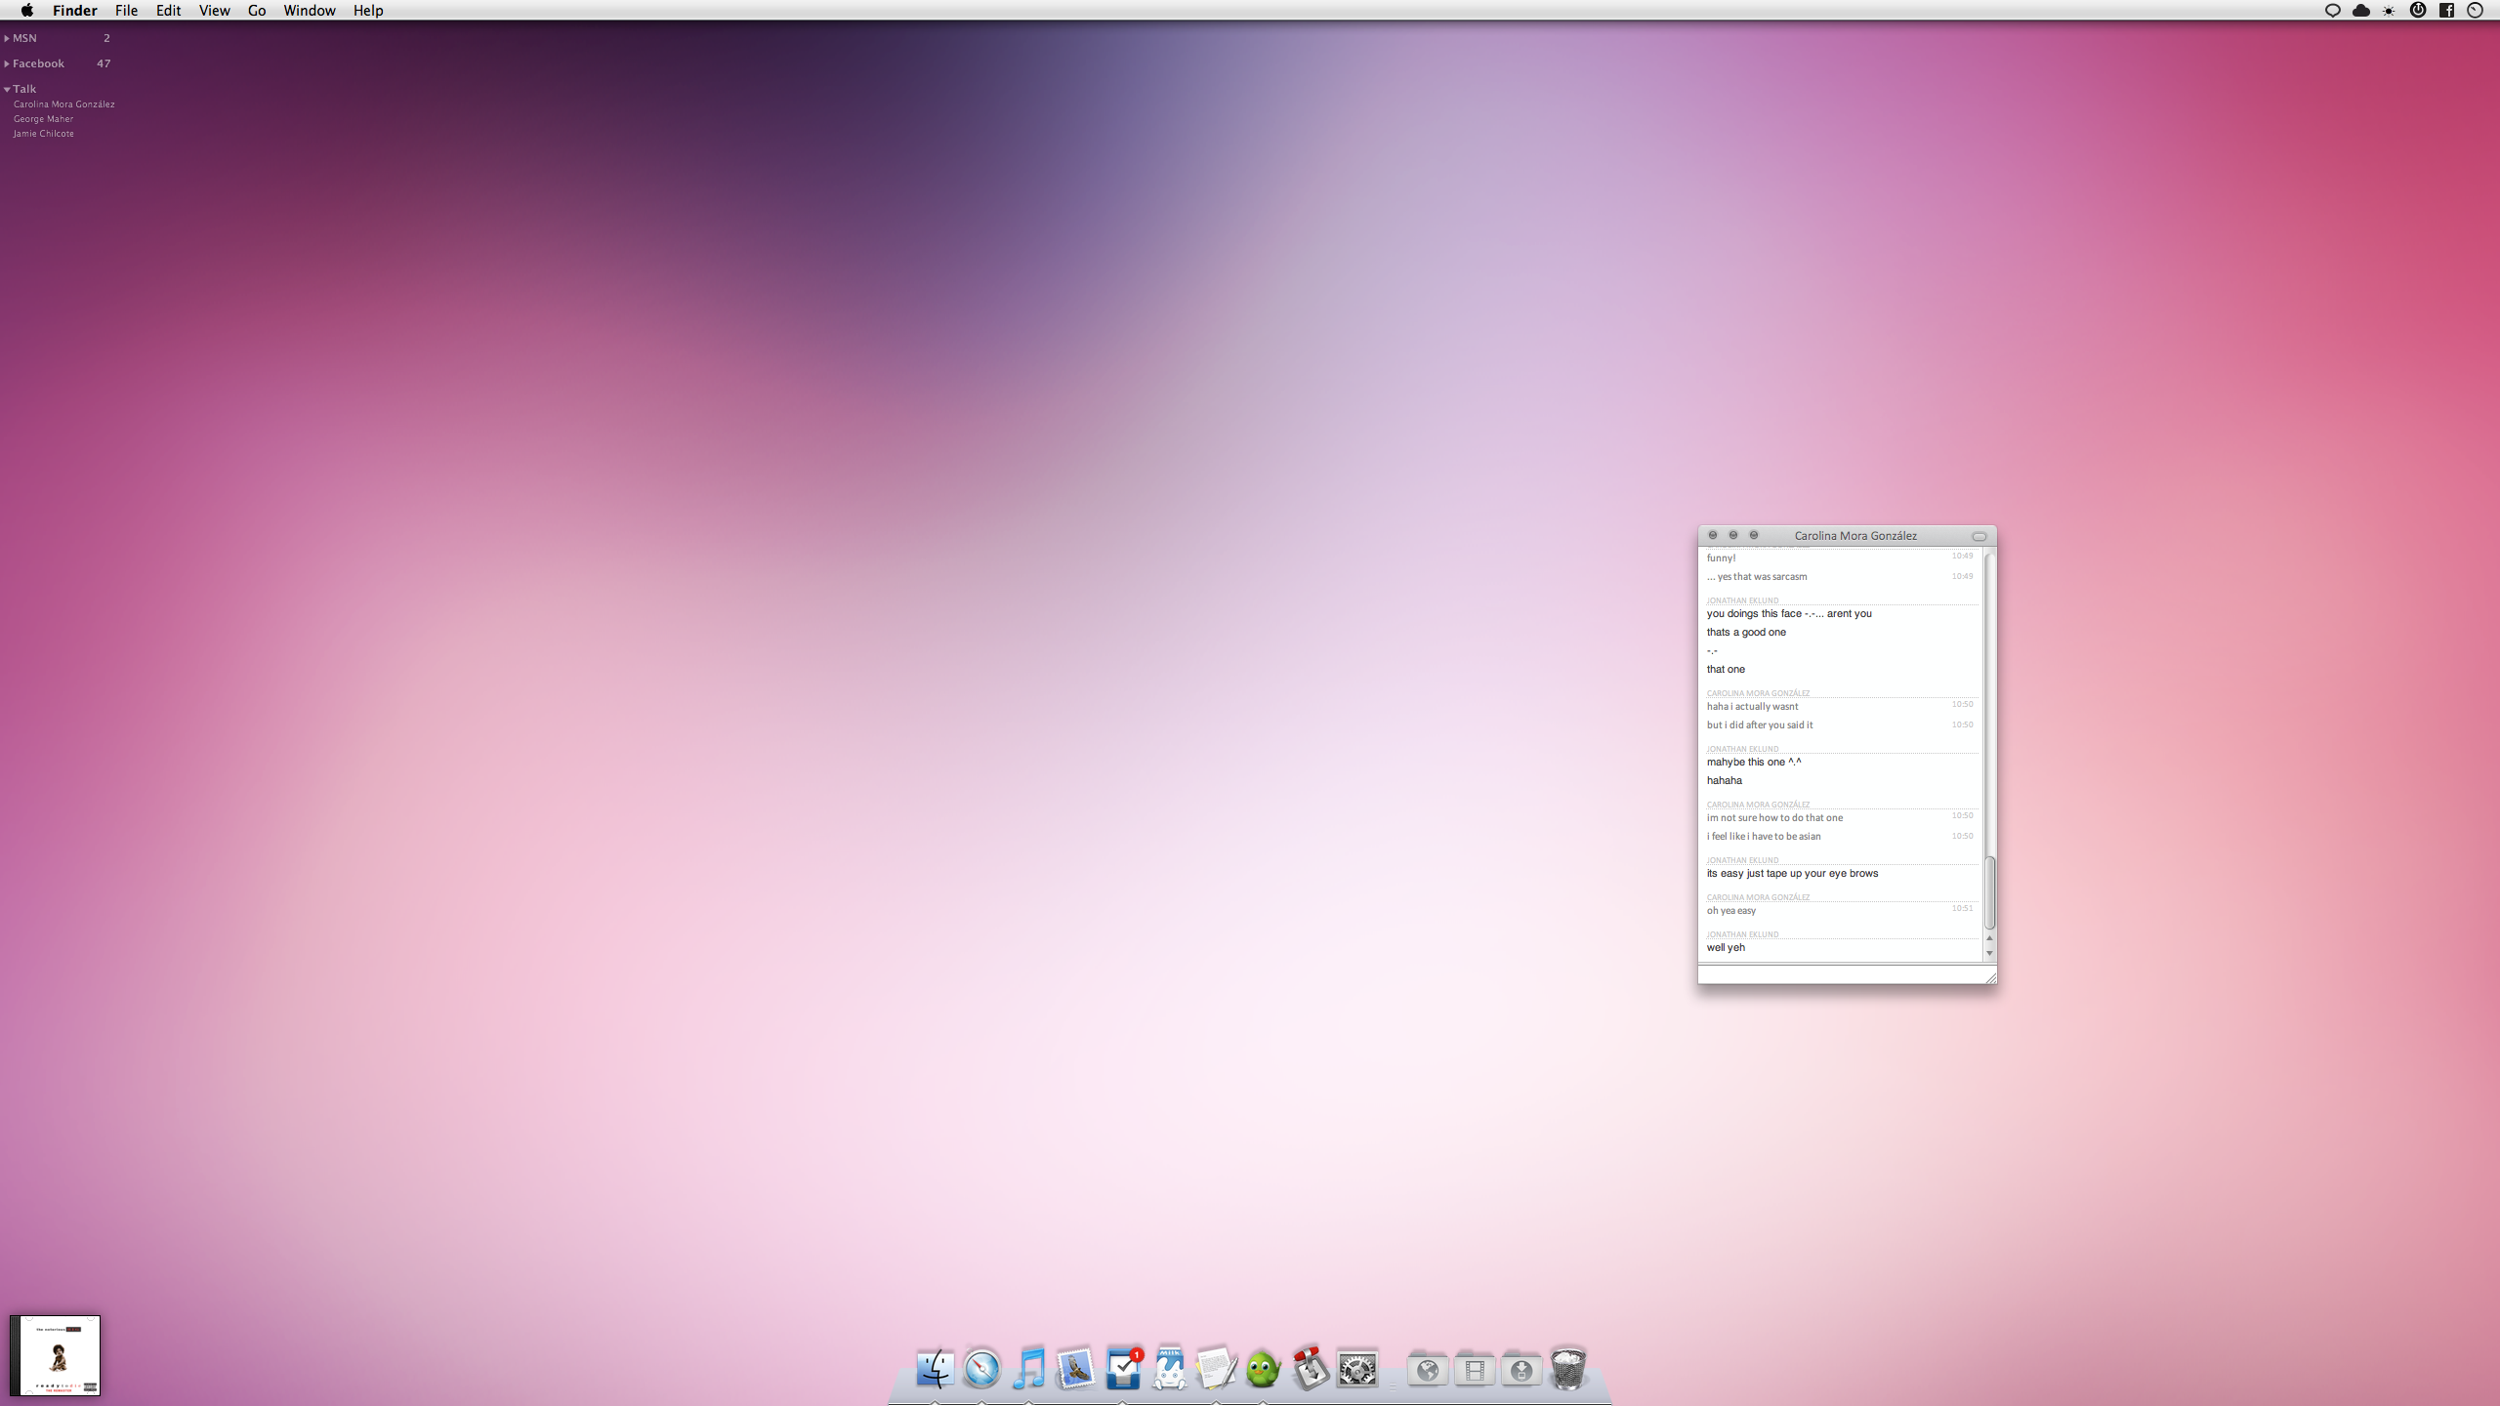The height and width of the screenshot is (1406, 2500).
Task: Click message "... yes that was sarcasm"
Action: [1757, 576]
